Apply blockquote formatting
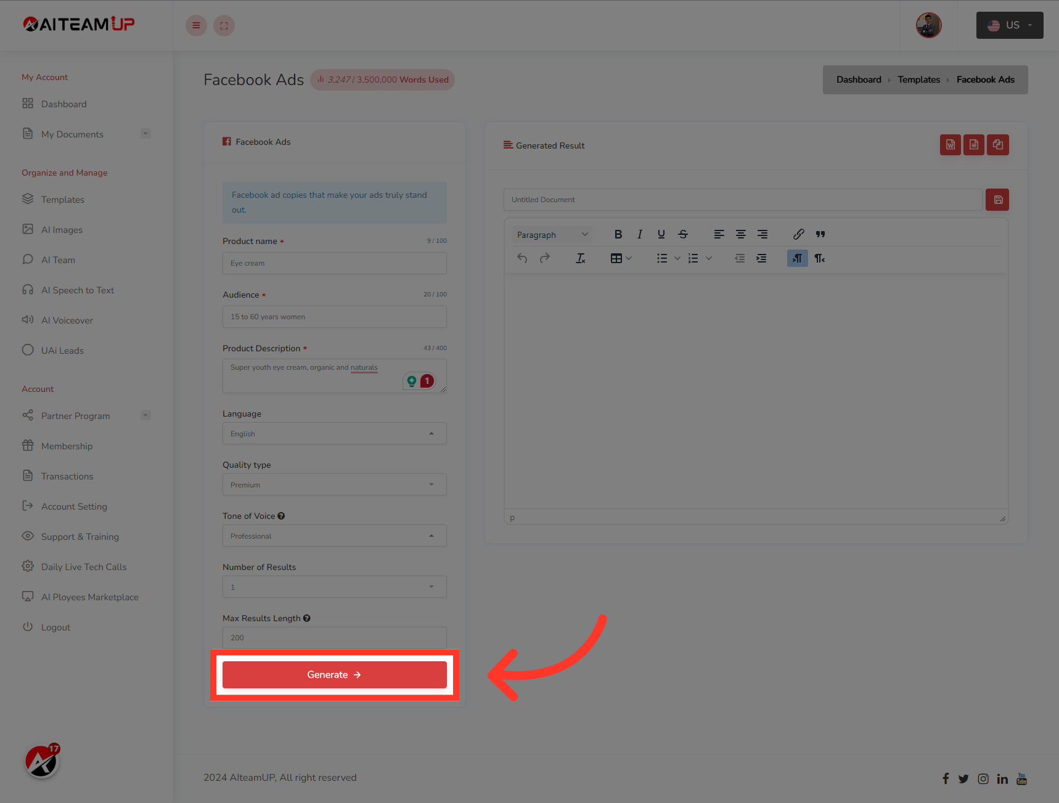1059x803 pixels. [x=820, y=234]
